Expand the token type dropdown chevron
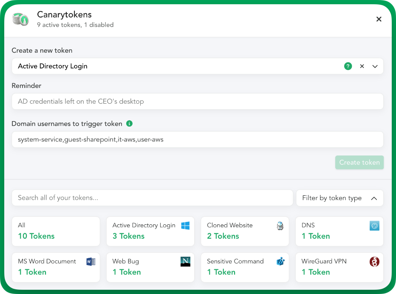The image size is (396, 294). (375, 66)
